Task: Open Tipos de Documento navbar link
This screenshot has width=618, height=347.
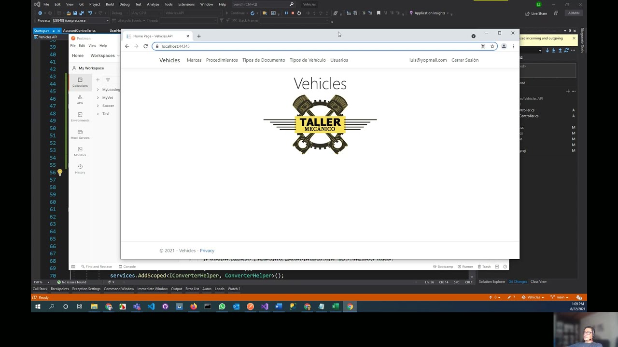Action: coord(264,60)
